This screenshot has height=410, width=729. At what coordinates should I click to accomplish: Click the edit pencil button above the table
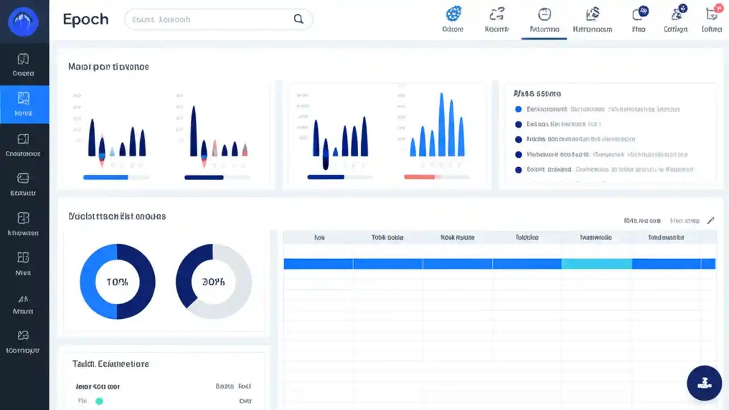click(x=710, y=220)
